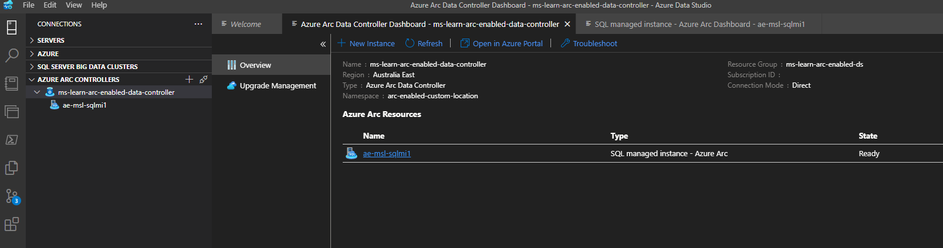Open the Terminal icon in activity bar
Screen dimensions: 943x248
click(12, 140)
